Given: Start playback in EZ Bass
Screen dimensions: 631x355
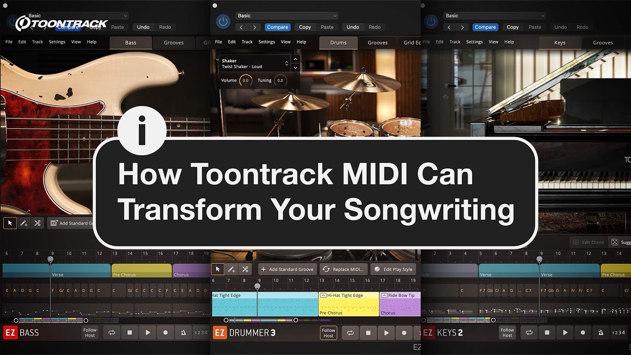Looking at the screenshot, I should coord(147,333).
